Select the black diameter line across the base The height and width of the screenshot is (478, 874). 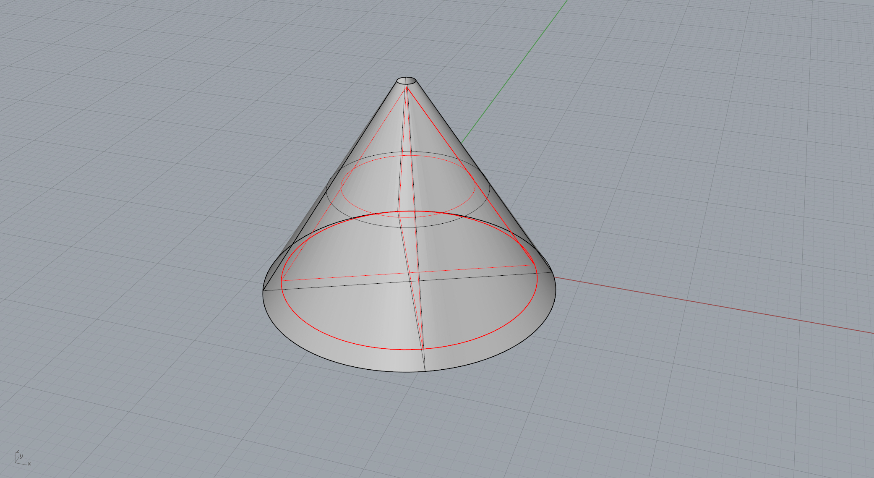(336, 285)
